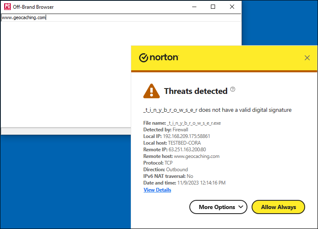Maximize the Off-Brand Browser window
The width and height of the screenshot is (318, 229).
(213, 7)
